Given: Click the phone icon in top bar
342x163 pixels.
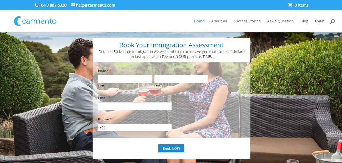Looking at the screenshot, I should [36, 5].
